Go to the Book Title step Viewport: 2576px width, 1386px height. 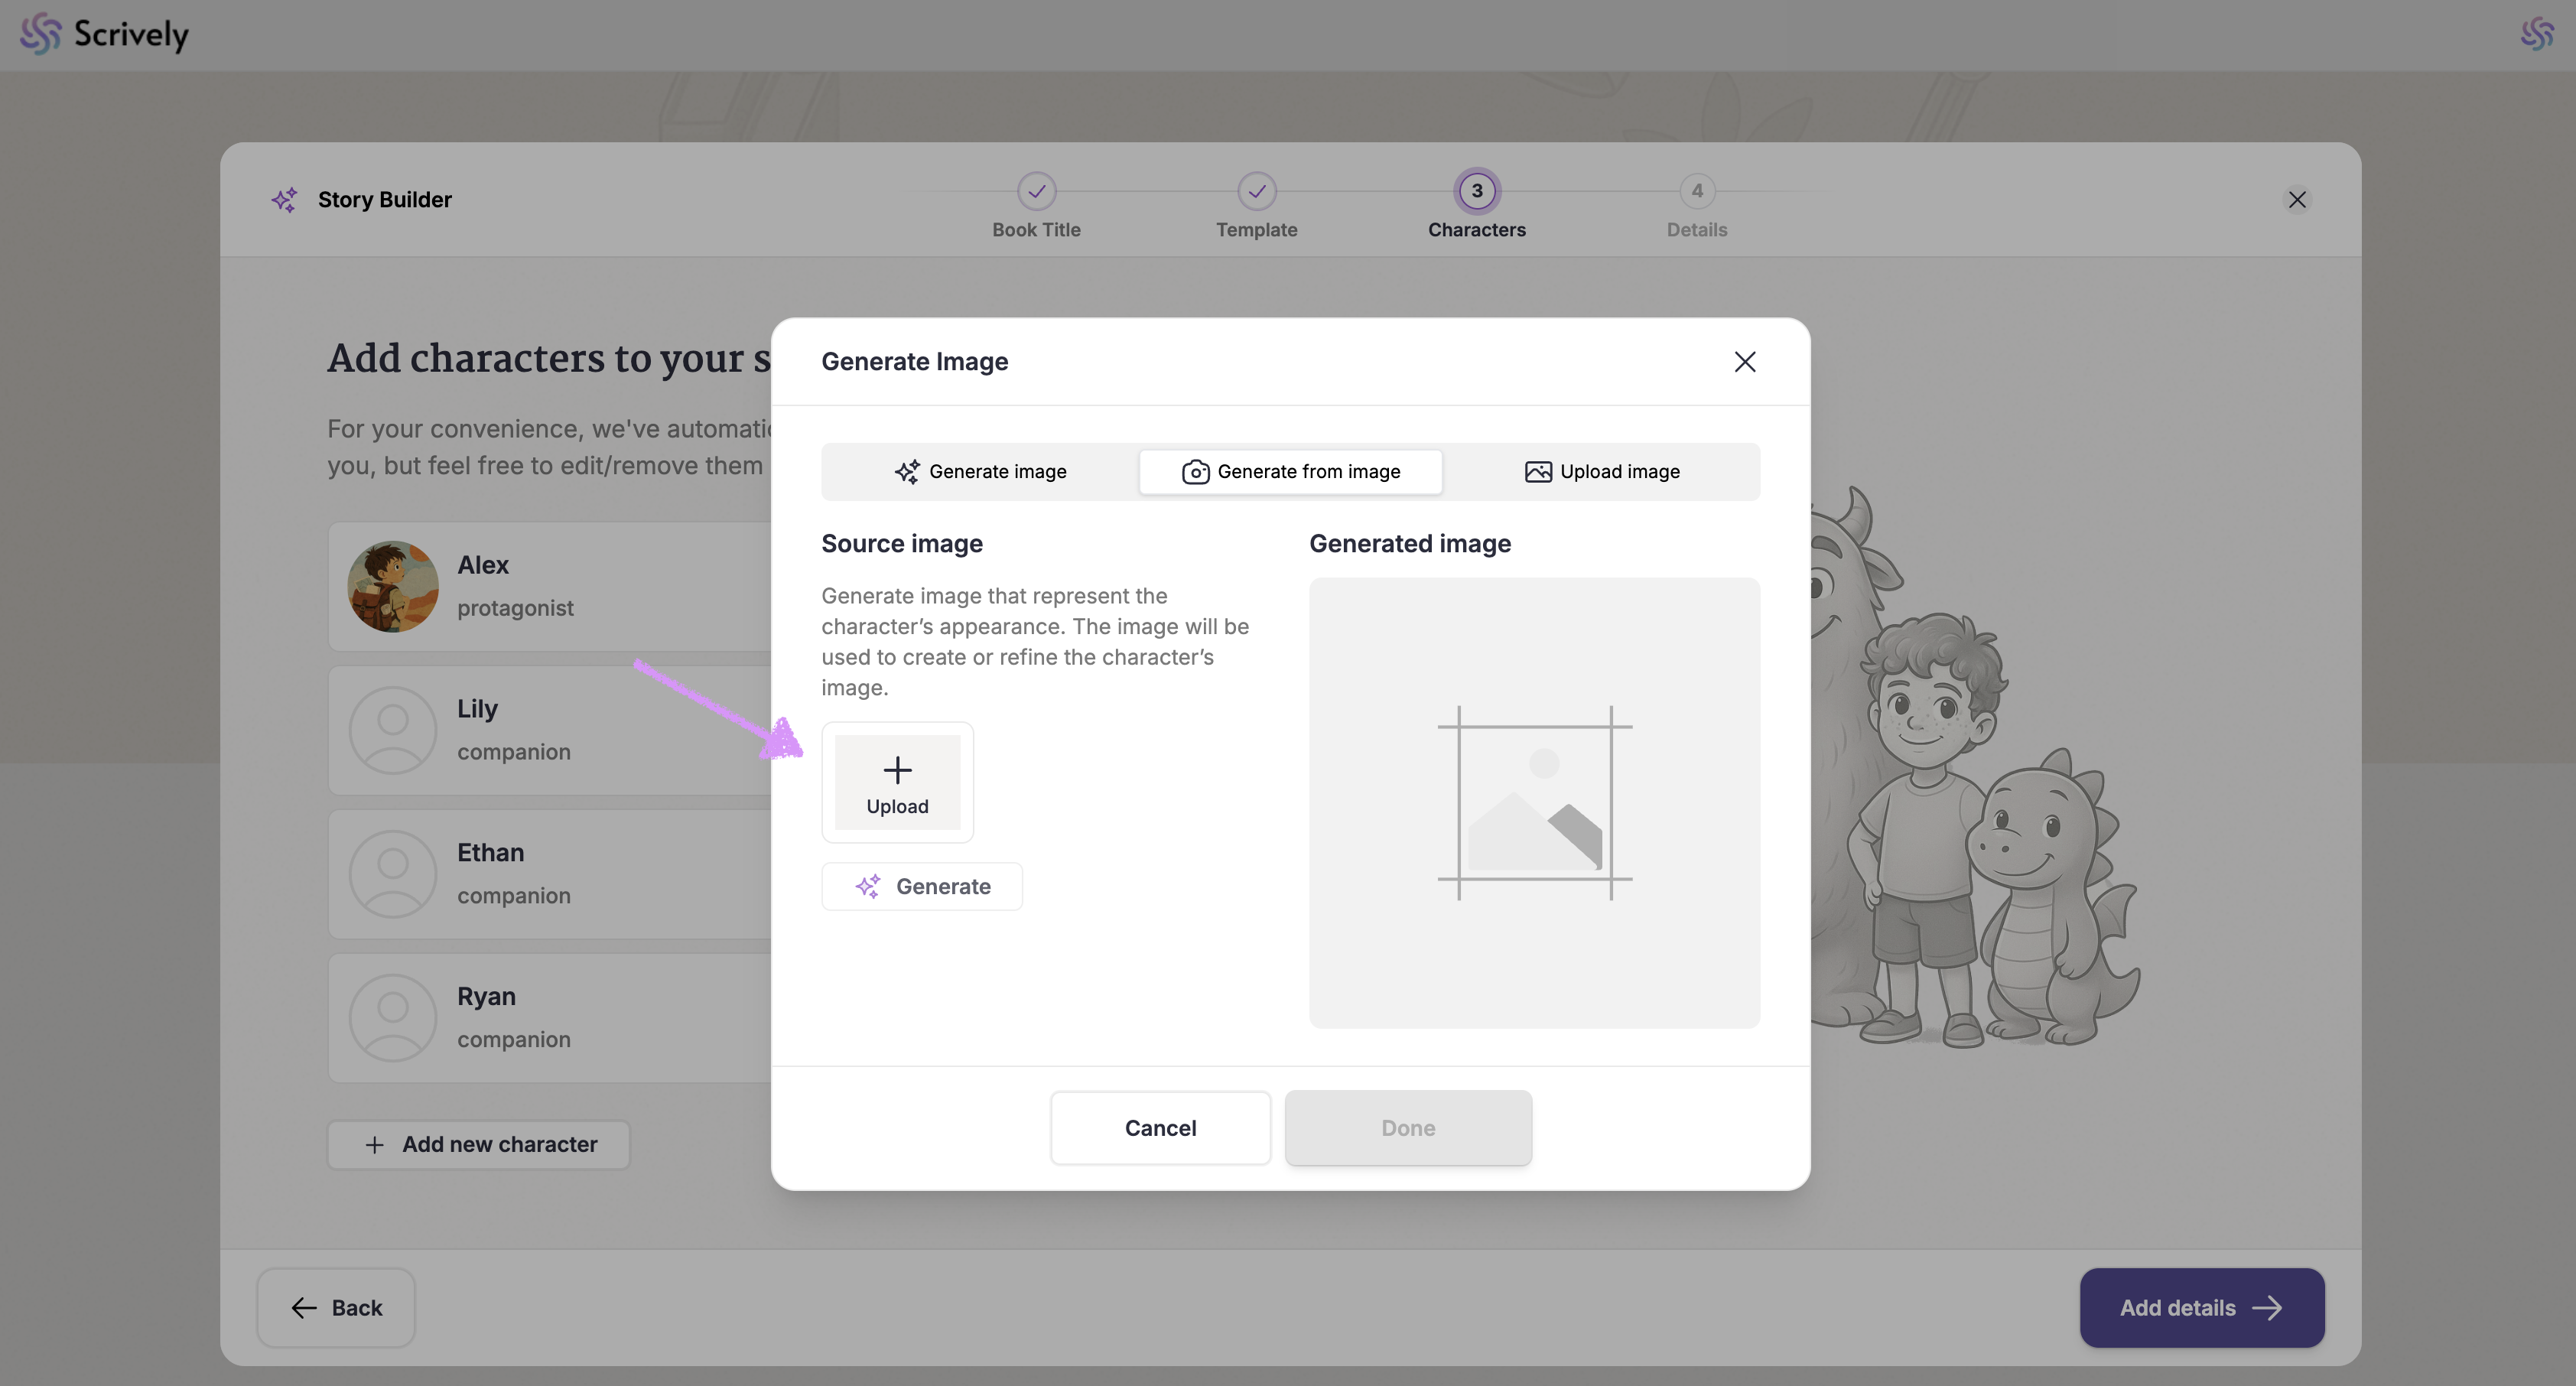(x=1036, y=192)
